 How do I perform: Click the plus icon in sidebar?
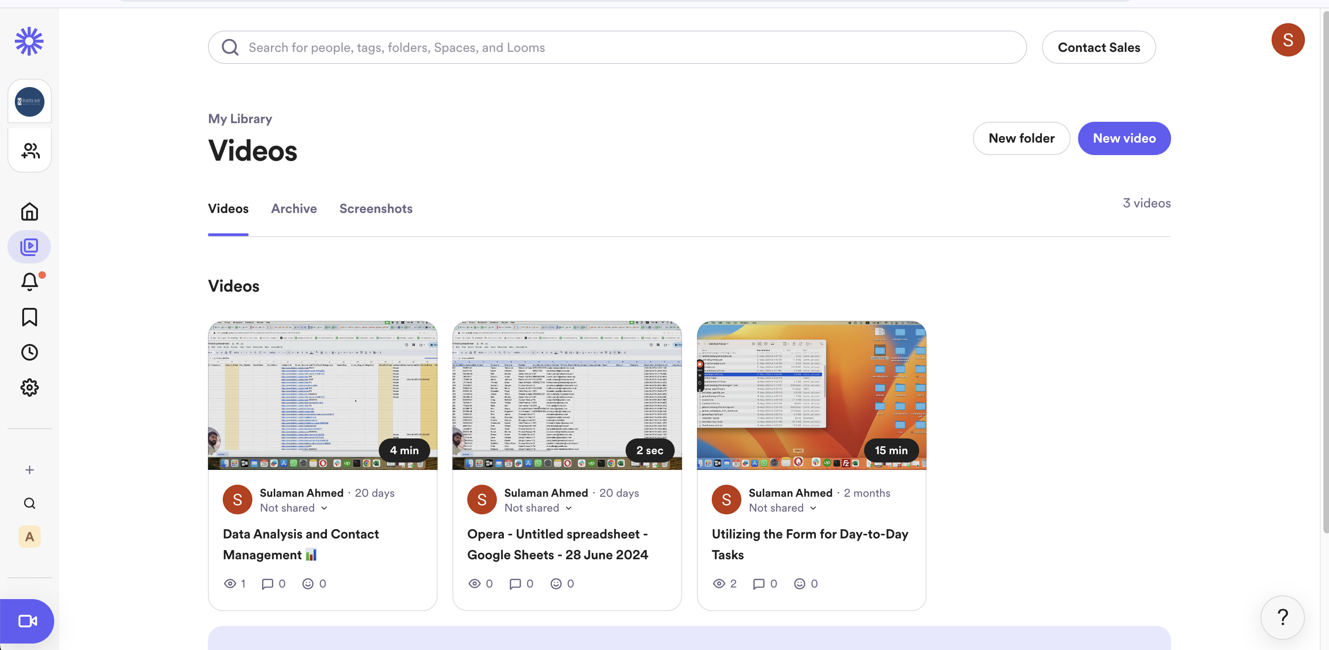[x=30, y=469]
